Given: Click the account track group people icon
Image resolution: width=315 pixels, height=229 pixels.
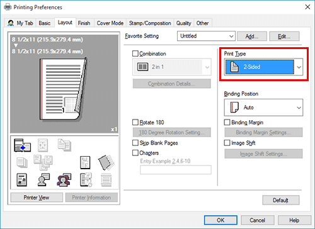Looking at the screenshot, I should (64, 180).
